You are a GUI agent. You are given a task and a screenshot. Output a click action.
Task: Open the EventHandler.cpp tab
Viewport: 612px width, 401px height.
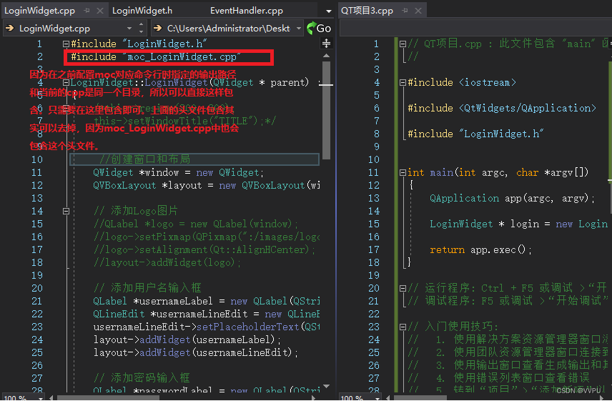[246, 11]
